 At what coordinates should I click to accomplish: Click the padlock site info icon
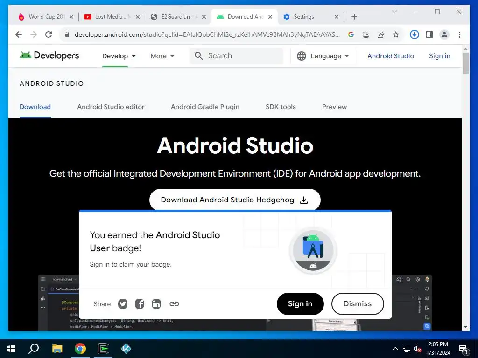pos(67,34)
